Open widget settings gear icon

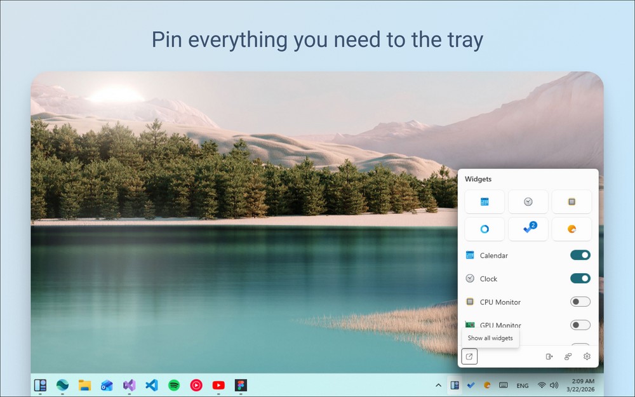587,356
